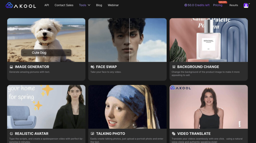Open FACE SWAP title
The width and height of the screenshot is (256, 143).
pyautogui.click(x=106, y=67)
